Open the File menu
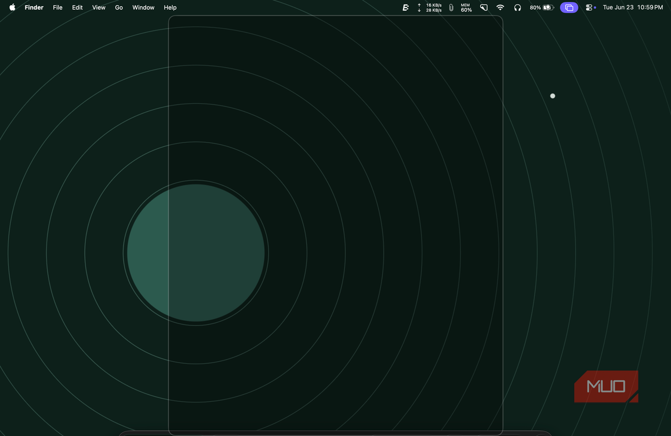This screenshot has width=671, height=436. coord(58,7)
